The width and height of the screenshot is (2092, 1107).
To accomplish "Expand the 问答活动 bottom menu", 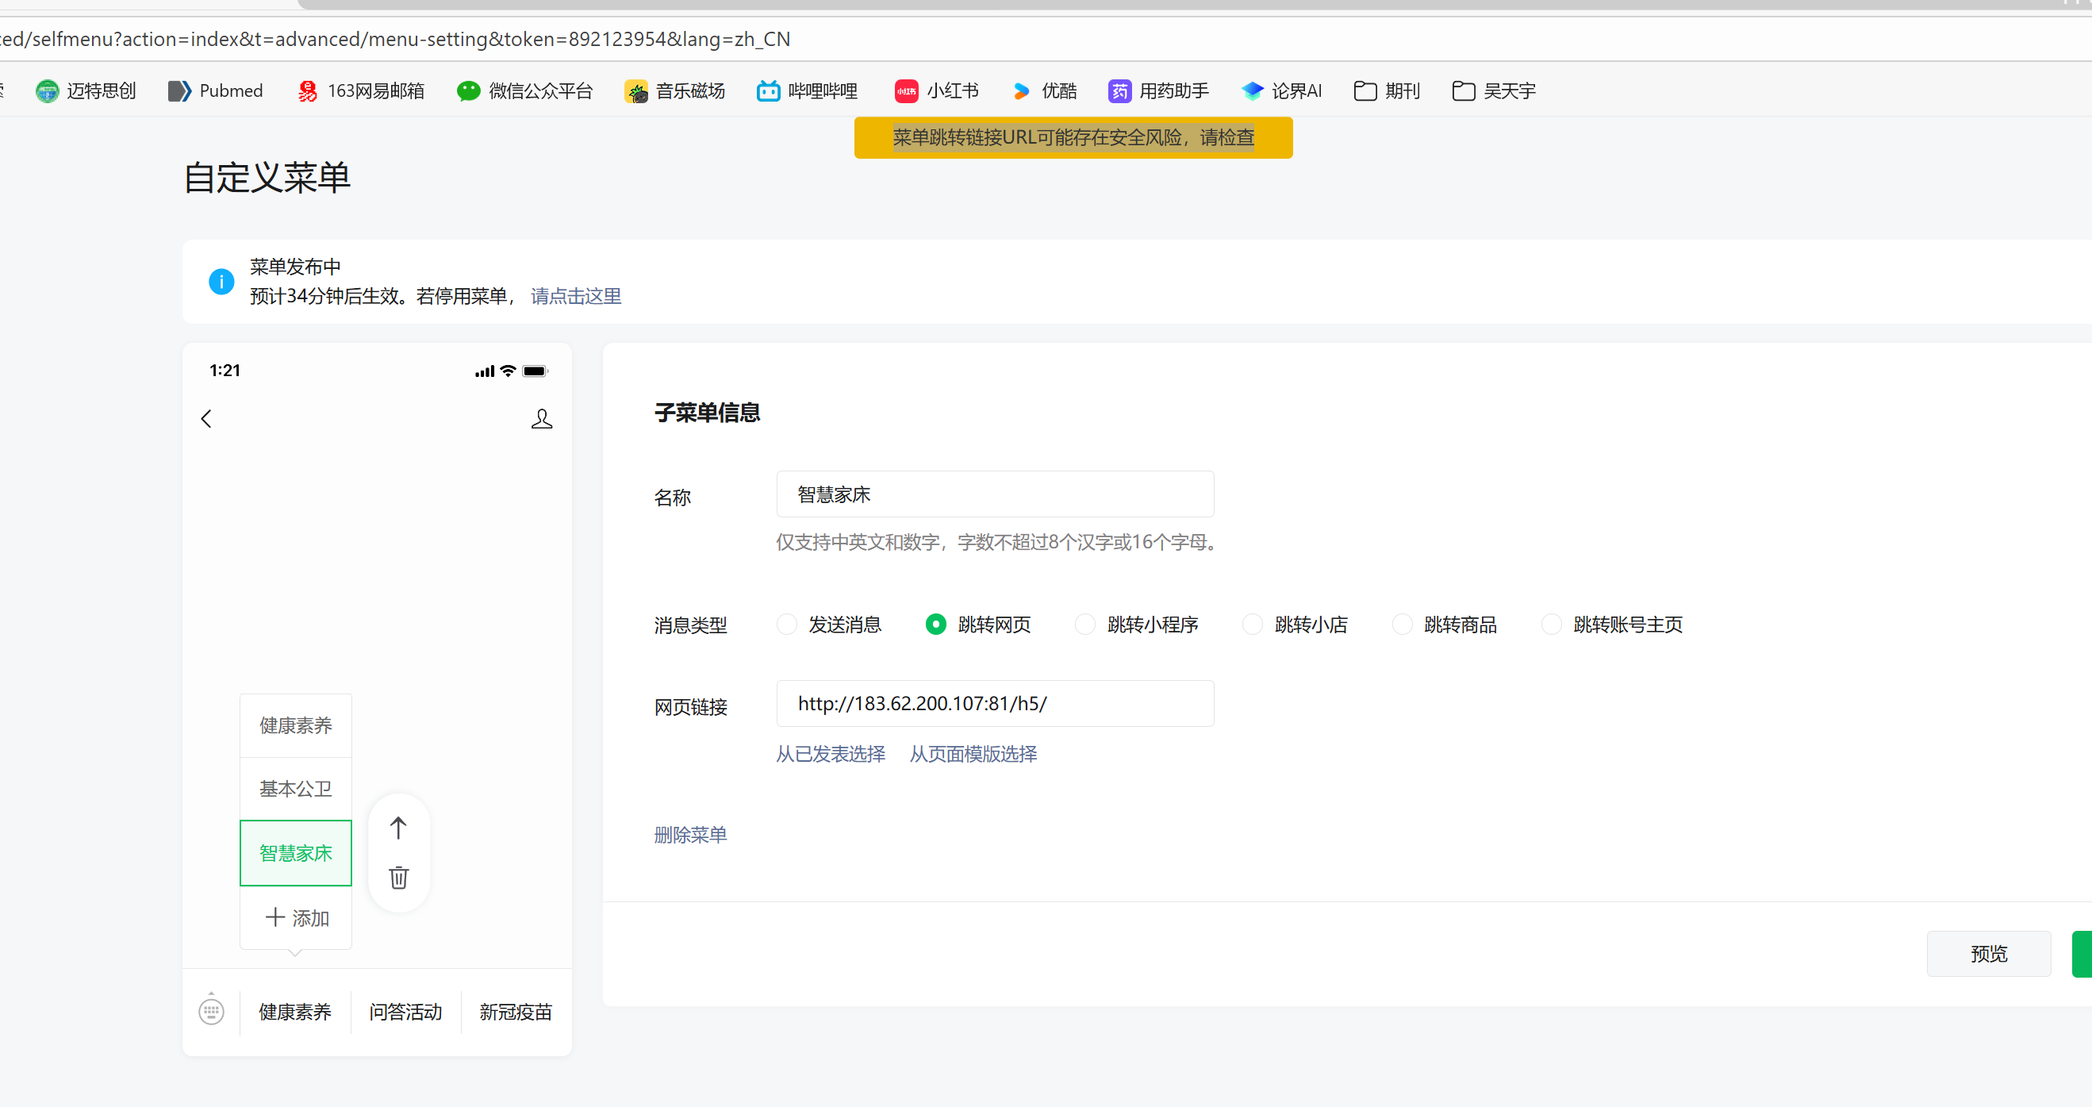I will [x=405, y=1011].
